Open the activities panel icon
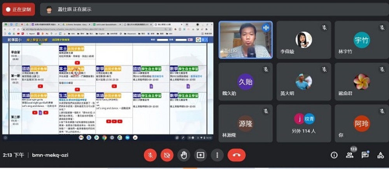Viewport: 389px width, 169px height. [380, 155]
